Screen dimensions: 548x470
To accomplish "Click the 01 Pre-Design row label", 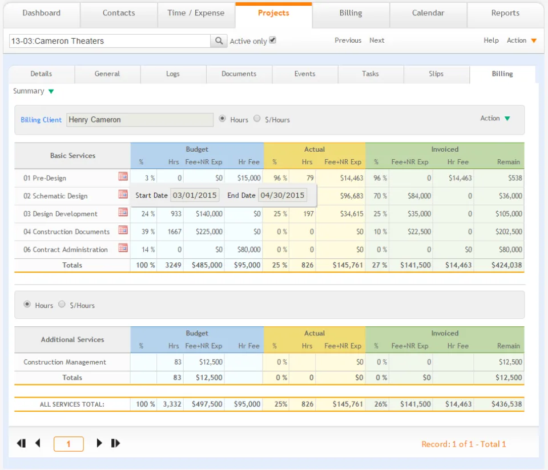I will (45, 178).
